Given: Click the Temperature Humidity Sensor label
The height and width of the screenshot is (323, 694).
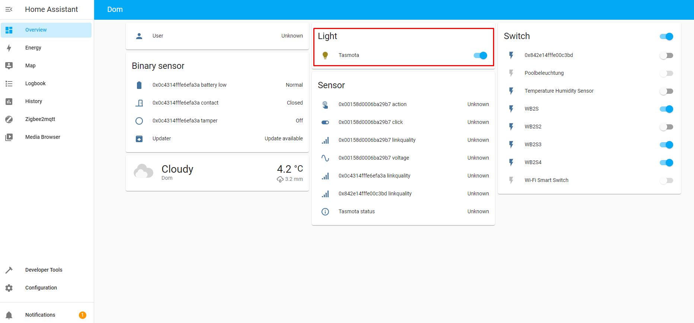Looking at the screenshot, I should 559,91.
